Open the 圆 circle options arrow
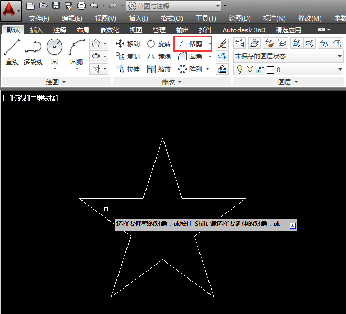The height and width of the screenshot is (314, 346). (54, 69)
